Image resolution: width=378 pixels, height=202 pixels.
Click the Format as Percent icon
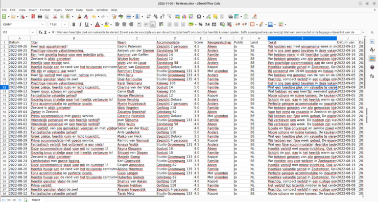tap(200, 24)
